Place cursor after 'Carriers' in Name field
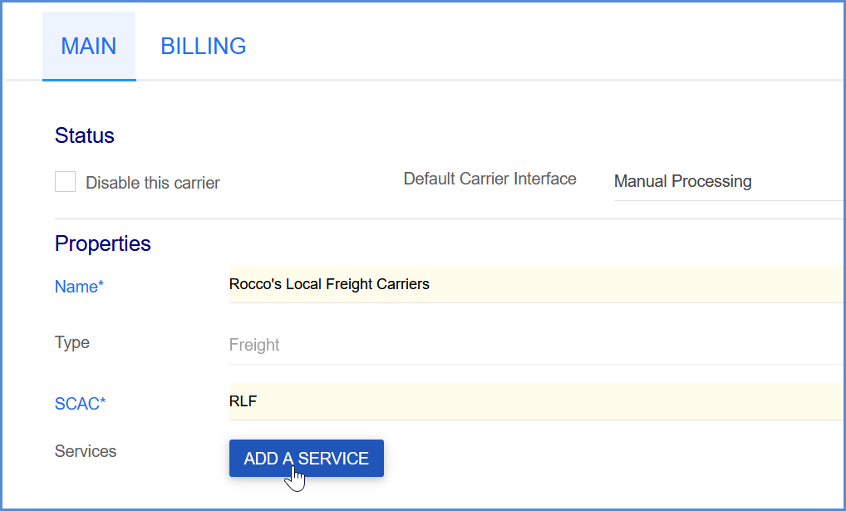Image resolution: width=846 pixels, height=511 pixels. [431, 284]
